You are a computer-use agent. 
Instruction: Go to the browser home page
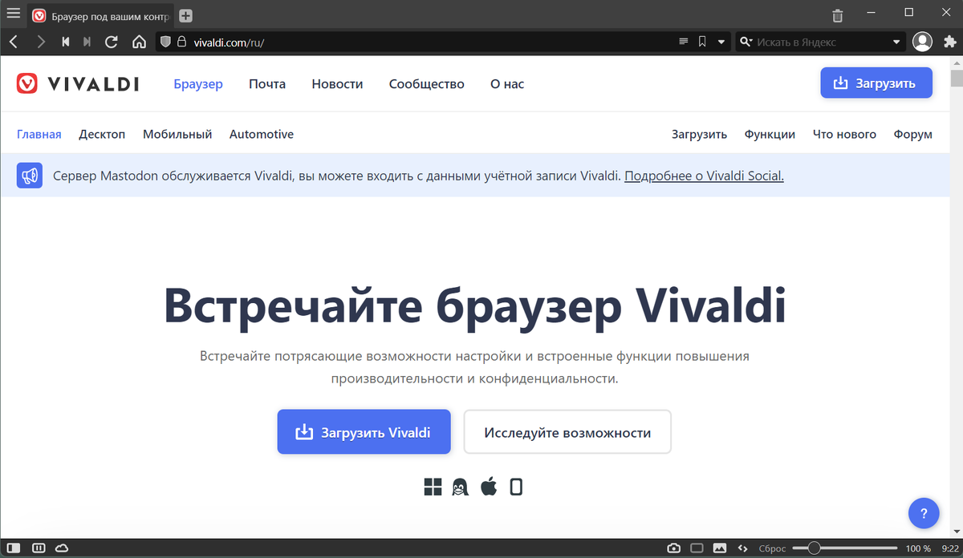[139, 42]
